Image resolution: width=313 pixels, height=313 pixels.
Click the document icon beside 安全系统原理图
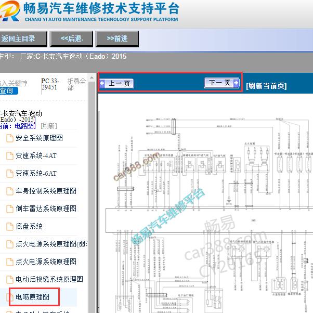pyautogui.click(x=9, y=138)
